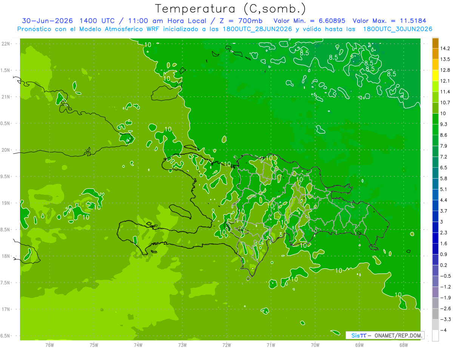Click the '5.8' colorbar value
453x350 pixels.
point(444,178)
